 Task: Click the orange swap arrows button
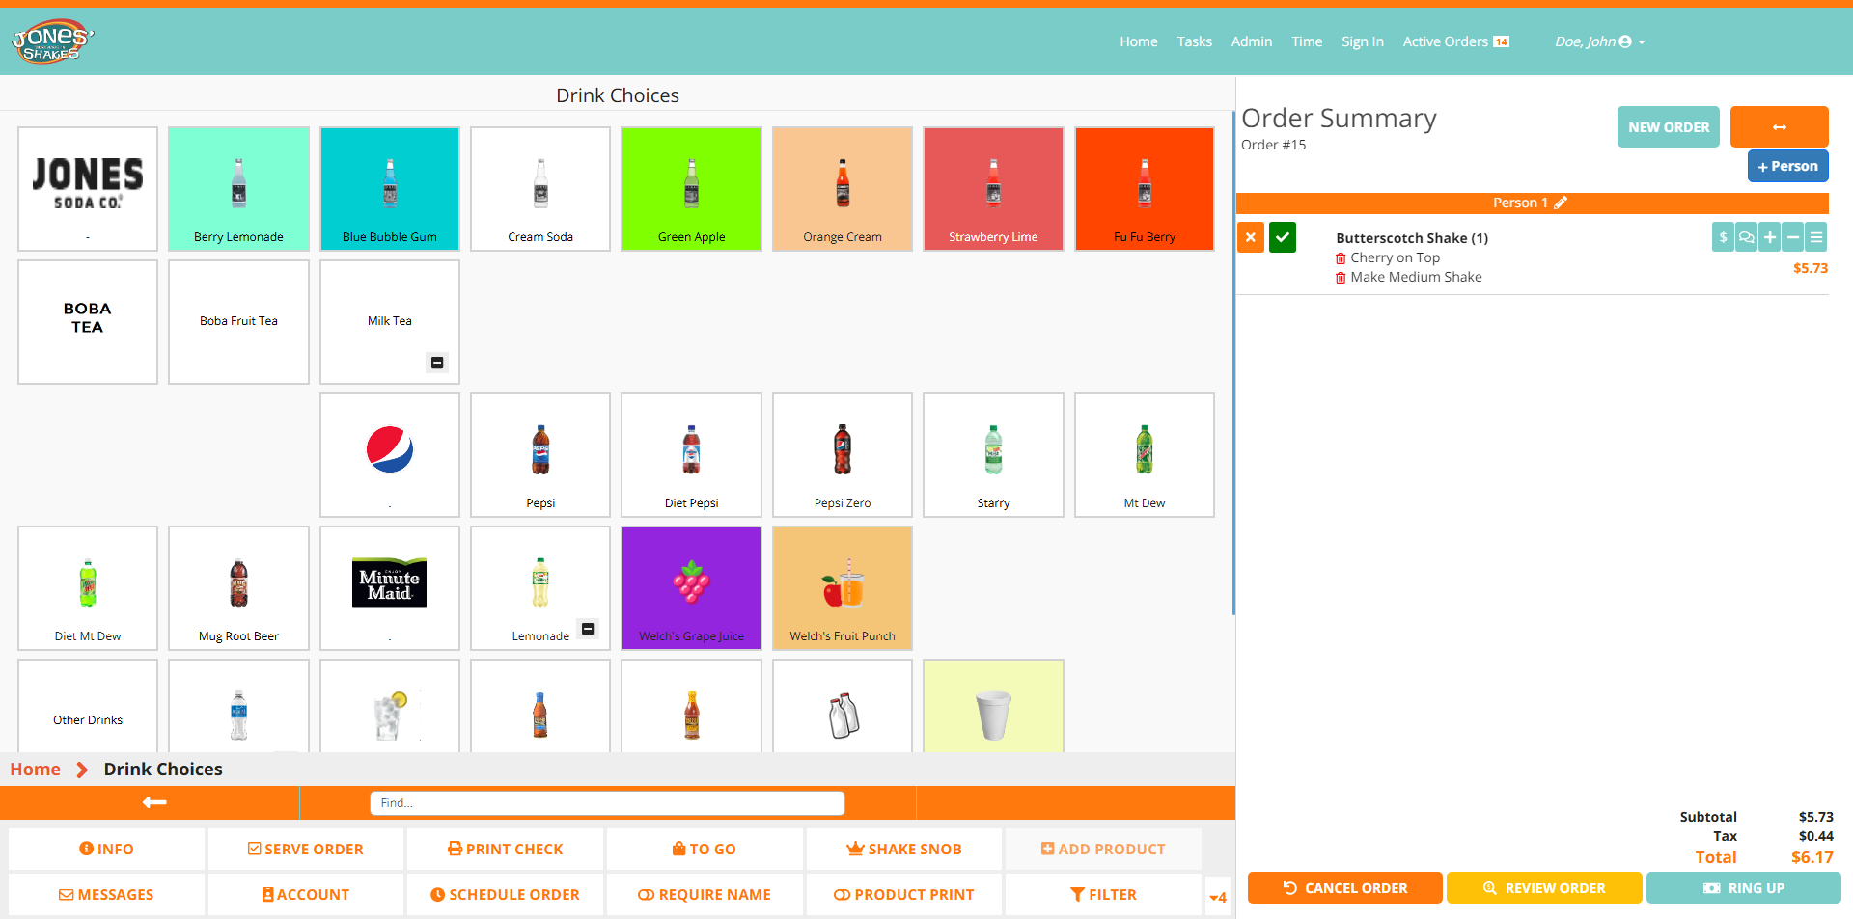click(1780, 127)
